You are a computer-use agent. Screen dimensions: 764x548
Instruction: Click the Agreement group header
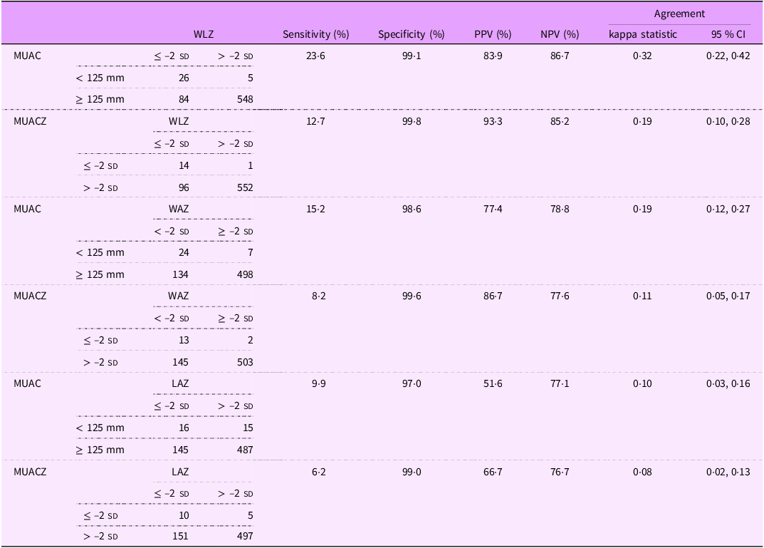[679, 14]
